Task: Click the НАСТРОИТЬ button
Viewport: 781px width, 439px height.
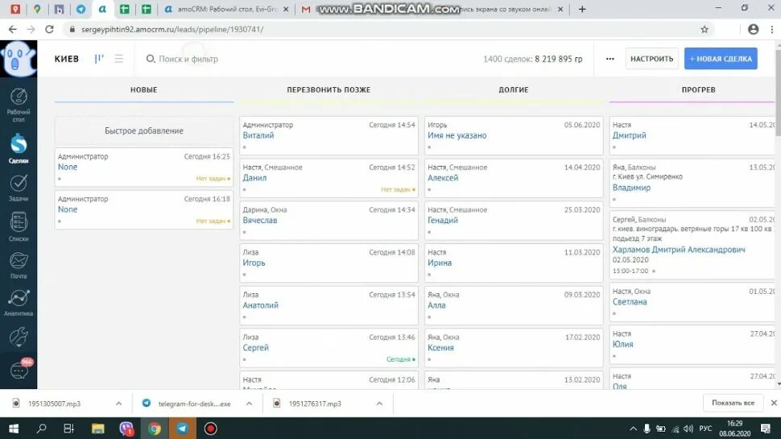Action: [651, 59]
